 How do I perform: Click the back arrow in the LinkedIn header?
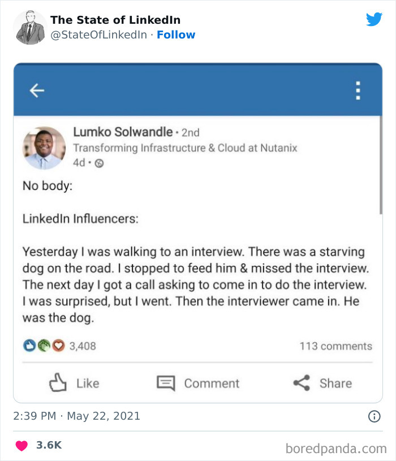(36, 90)
